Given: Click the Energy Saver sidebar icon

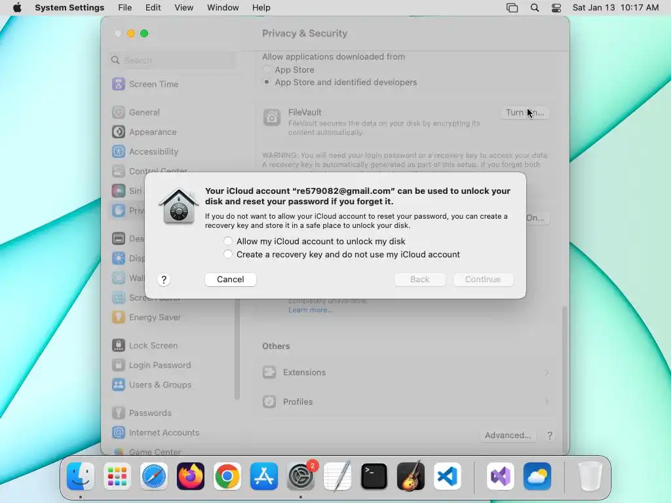Looking at the screenshot, I should (x=119, y=318).
